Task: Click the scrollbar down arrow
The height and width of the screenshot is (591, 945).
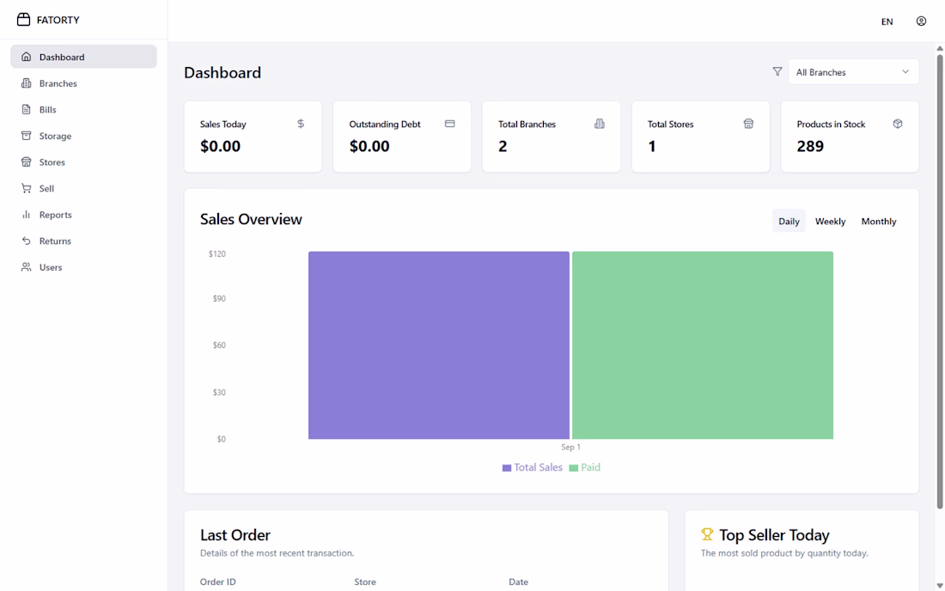Action: 940,586
